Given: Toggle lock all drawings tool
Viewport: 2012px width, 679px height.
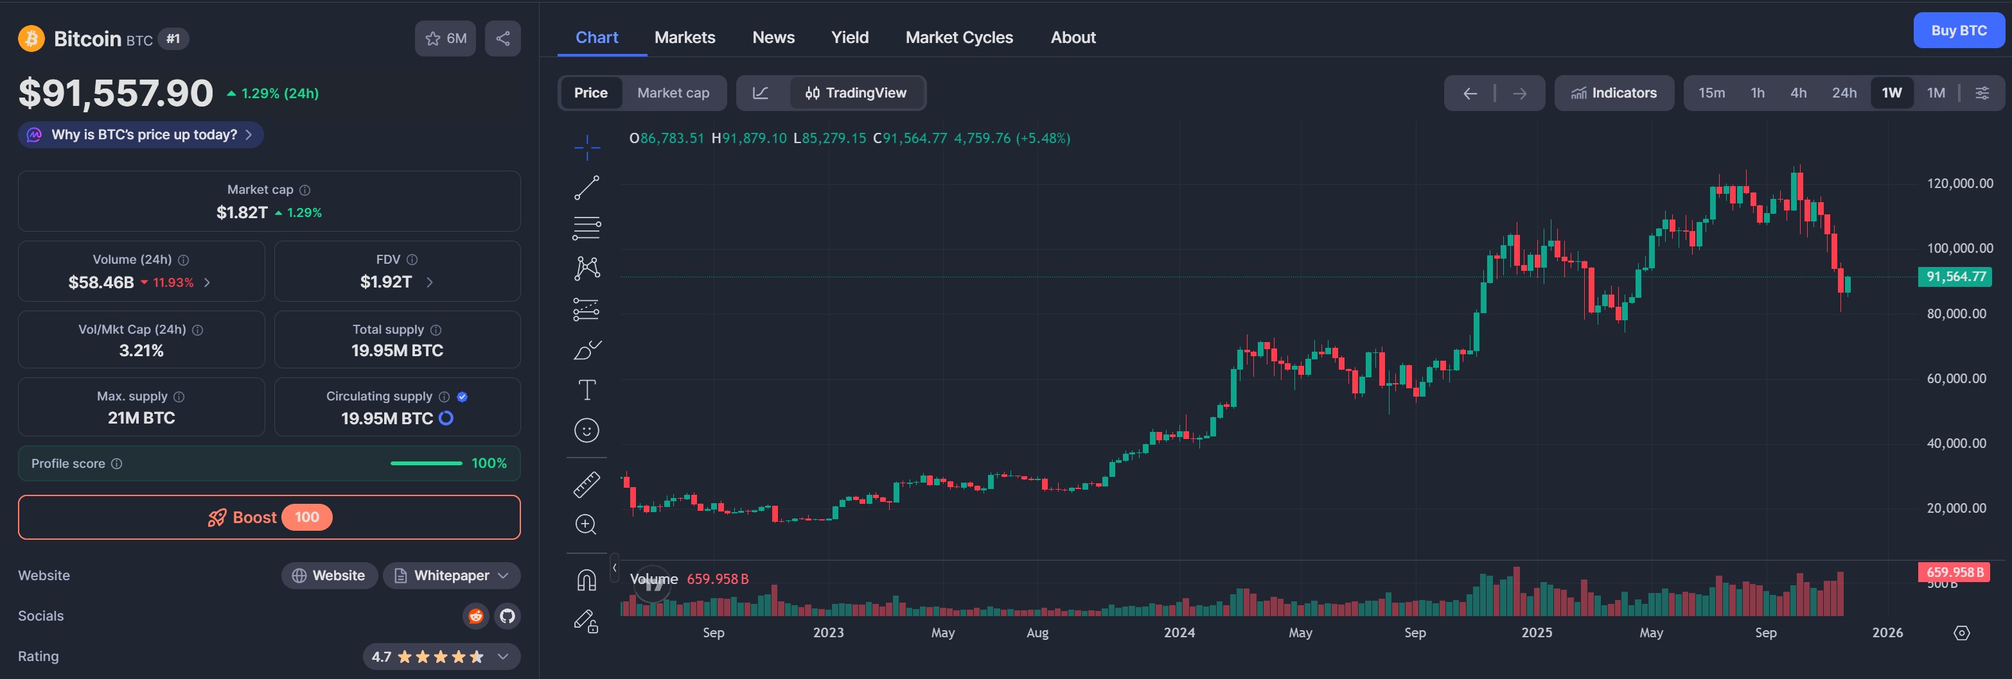Looking at the screenshot, I should (587, 621).
